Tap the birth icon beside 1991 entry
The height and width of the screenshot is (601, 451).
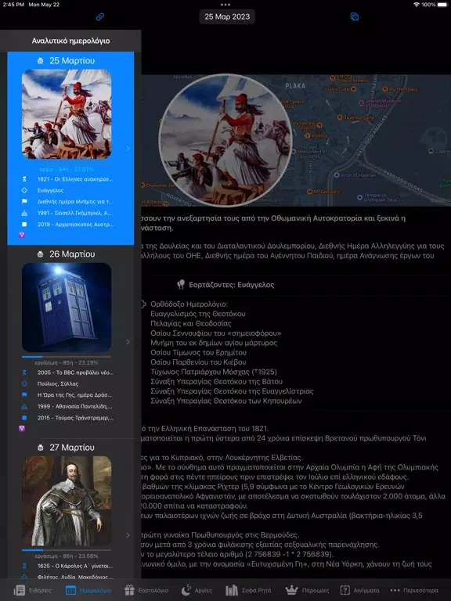pyautogui.click(x=24, y=213)
